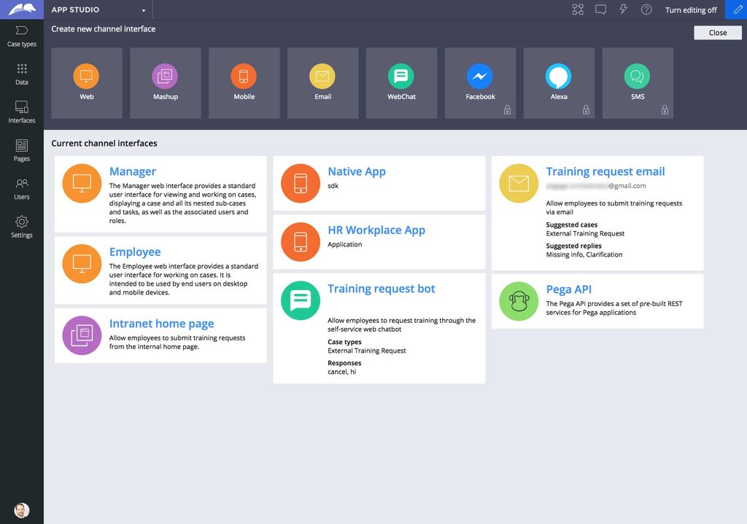The width and height of the screenshot is (747, 524).
Task: Open the Training request bot link
Action: tap(380, 289)
